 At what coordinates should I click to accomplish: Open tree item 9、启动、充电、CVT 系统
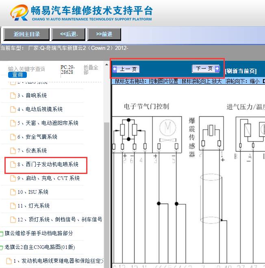coord(48,178)
